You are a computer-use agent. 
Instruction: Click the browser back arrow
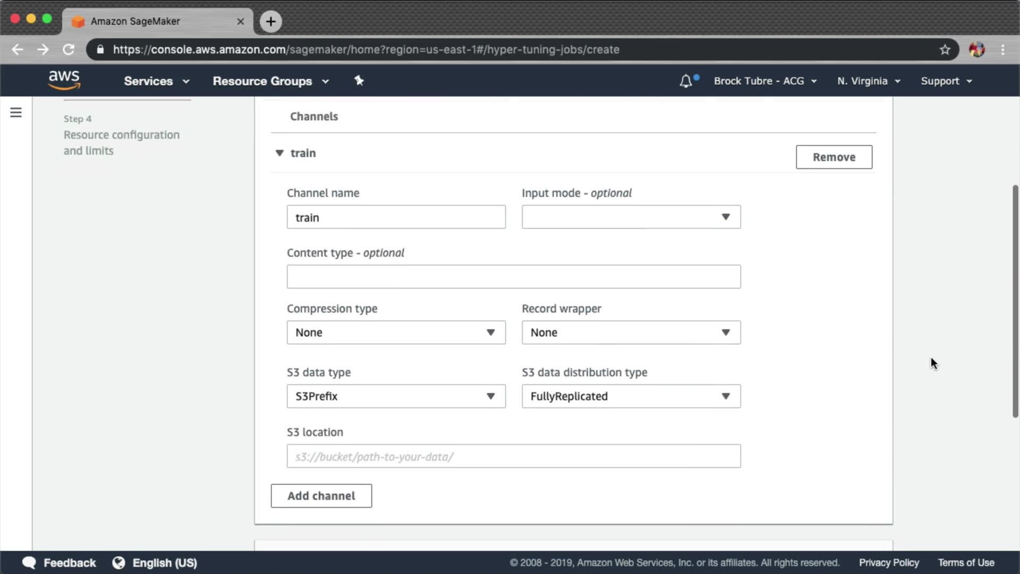click(18, 49)
